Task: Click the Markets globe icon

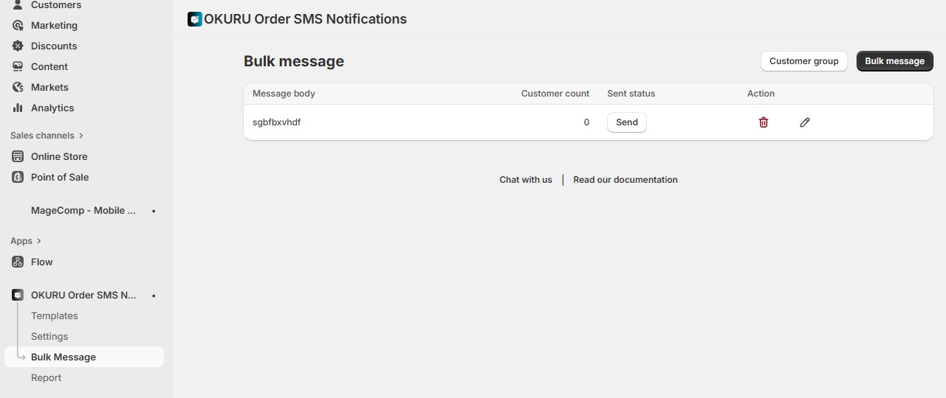Action: [18, 87]
